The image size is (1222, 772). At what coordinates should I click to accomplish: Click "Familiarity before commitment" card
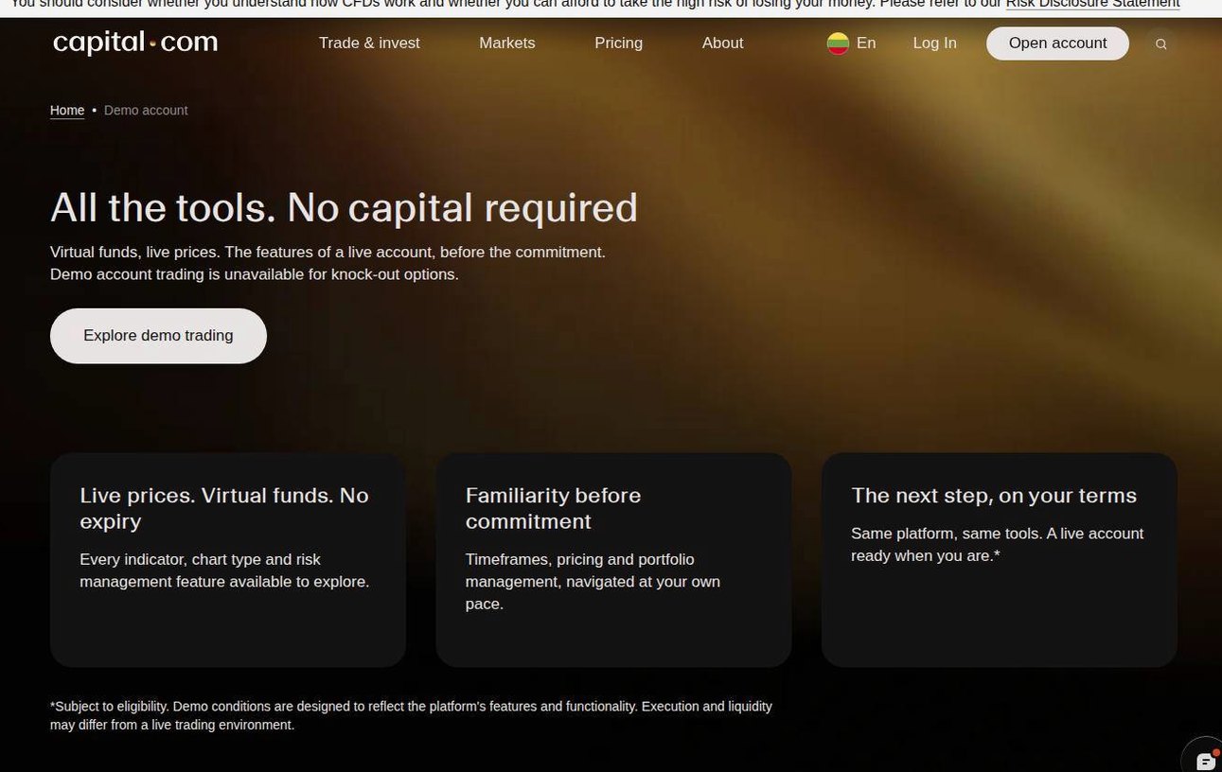[613, 560]
